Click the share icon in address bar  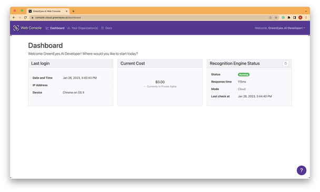pos(270,17)
